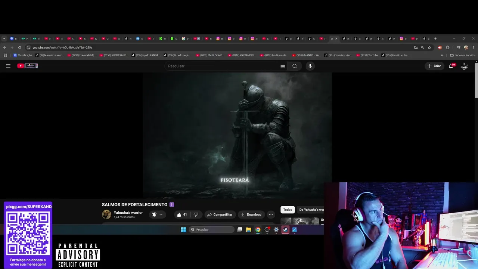Open the gear settings app on taskbar
The height and width of the screenshot is (269, 478).
point(276,230)
